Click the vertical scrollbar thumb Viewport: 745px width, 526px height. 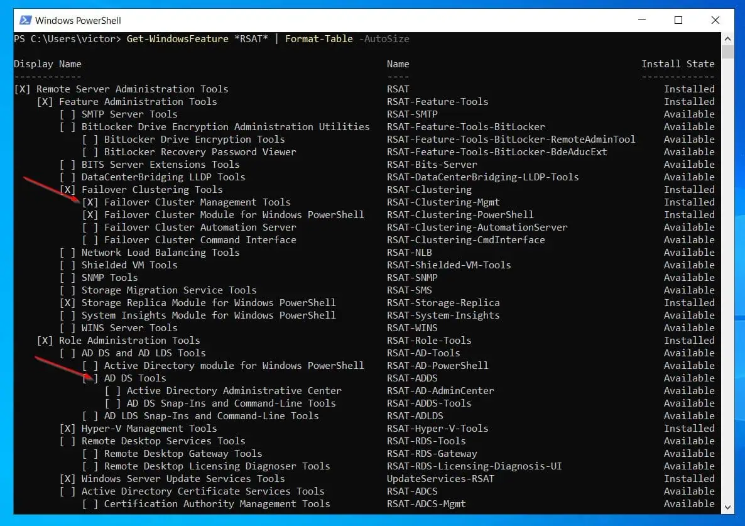727,52
